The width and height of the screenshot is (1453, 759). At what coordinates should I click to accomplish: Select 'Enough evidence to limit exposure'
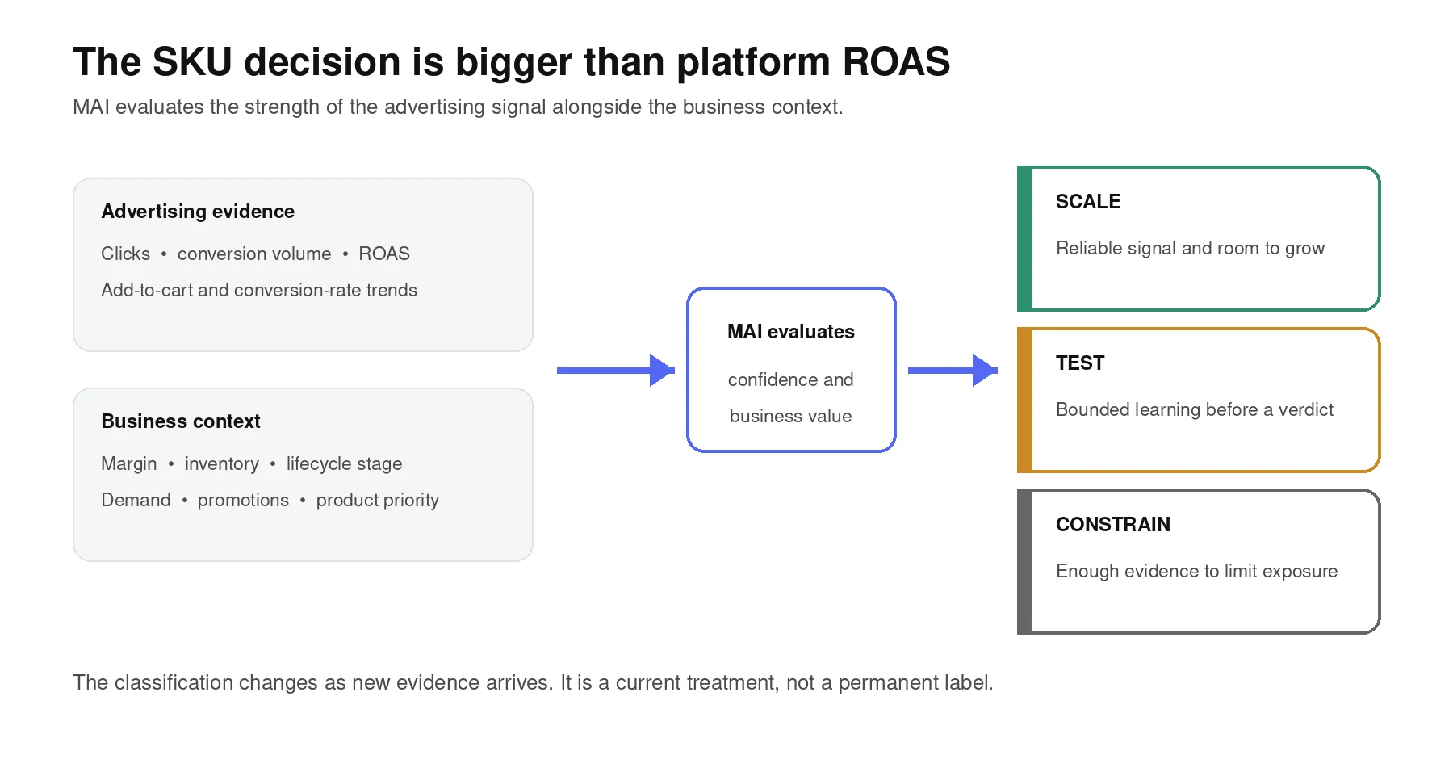pyautogui.click(x=1197, y=571)
